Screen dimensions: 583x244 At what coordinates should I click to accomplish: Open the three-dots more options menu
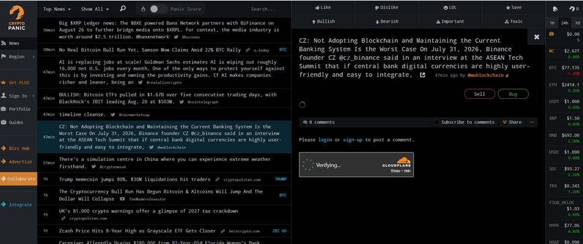pos(532,122)
